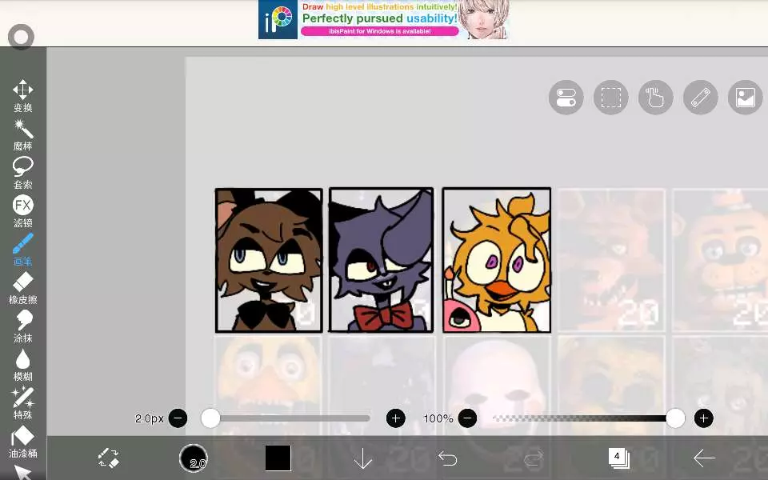This screenshot has height=480, width=768.
Task: Open the selection area dashed-square tool
Action: point(610,97)
